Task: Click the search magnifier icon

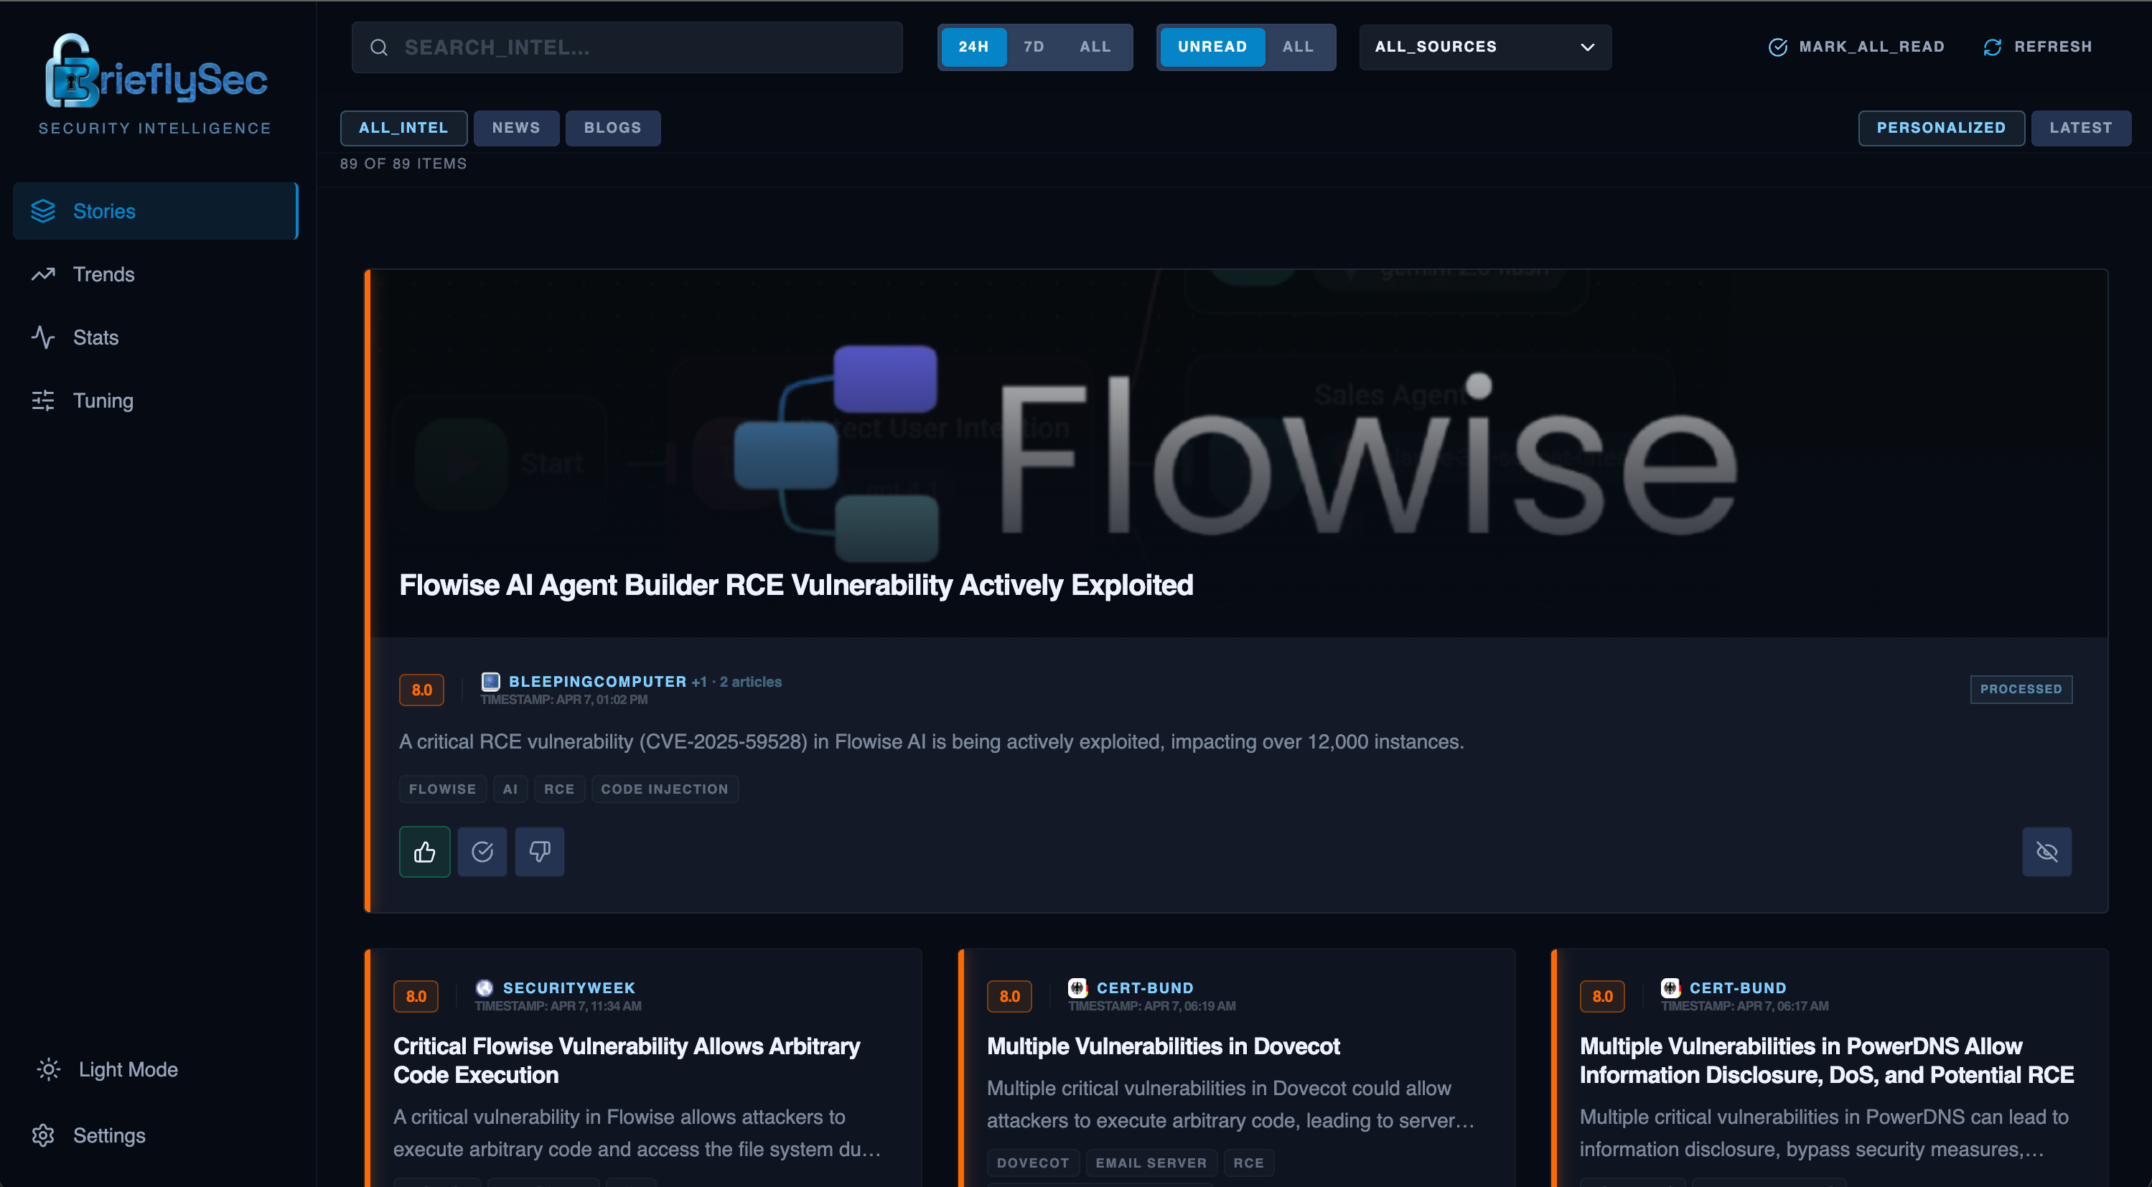Action: click(x=379, y=47)
